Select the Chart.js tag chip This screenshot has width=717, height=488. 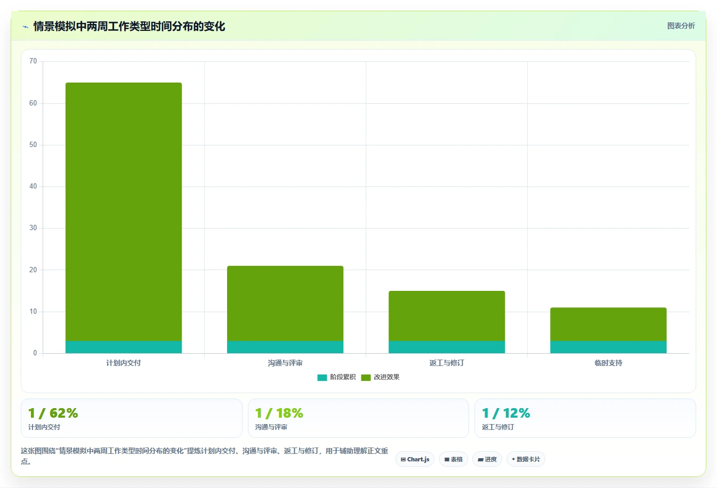click(x=415, y=459)
